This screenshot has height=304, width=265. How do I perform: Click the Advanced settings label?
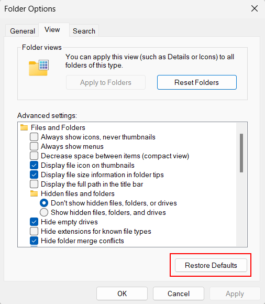point(47,115)
